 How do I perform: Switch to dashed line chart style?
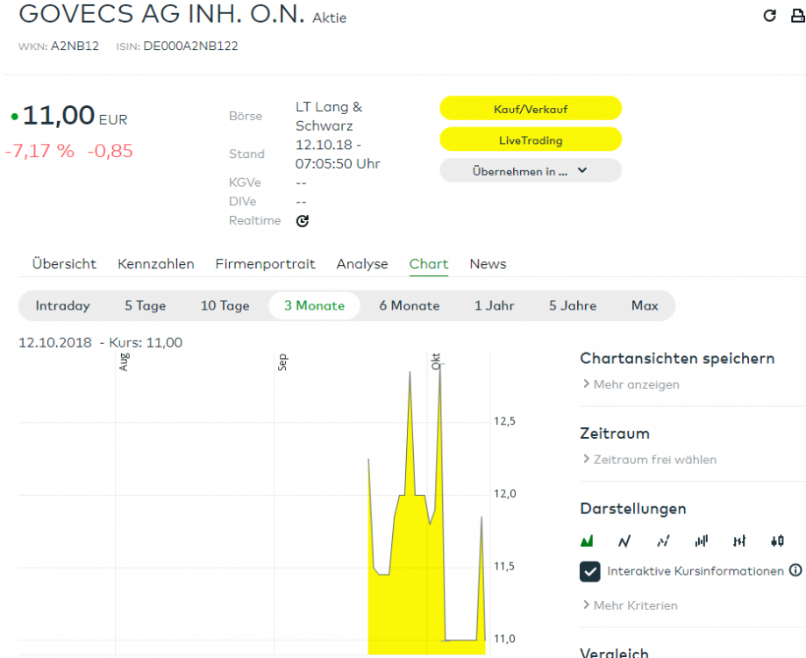(x=663, y=541)
